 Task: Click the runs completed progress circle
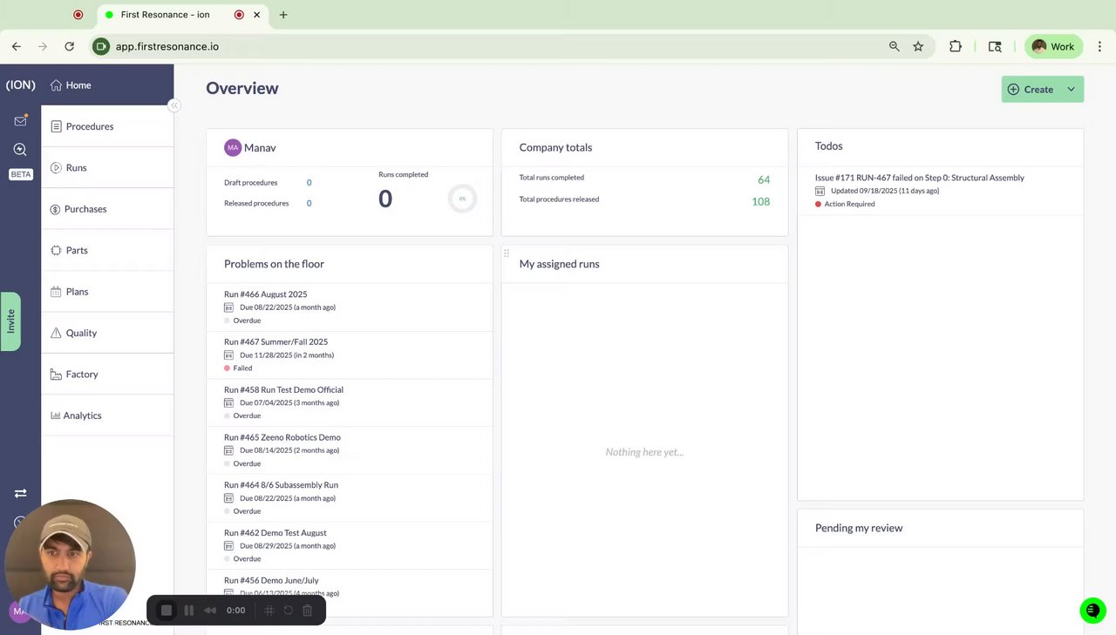462,199
